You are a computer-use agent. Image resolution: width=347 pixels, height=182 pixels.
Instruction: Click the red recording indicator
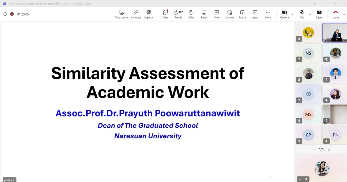tap(12, 14)
